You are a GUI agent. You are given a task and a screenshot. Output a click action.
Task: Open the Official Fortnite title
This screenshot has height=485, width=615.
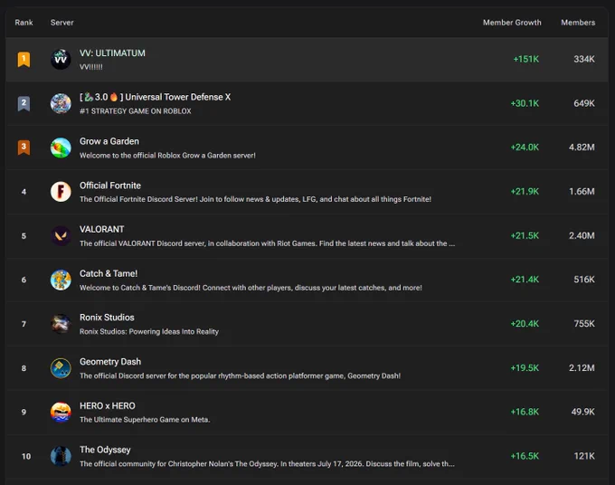pos(110,185)
